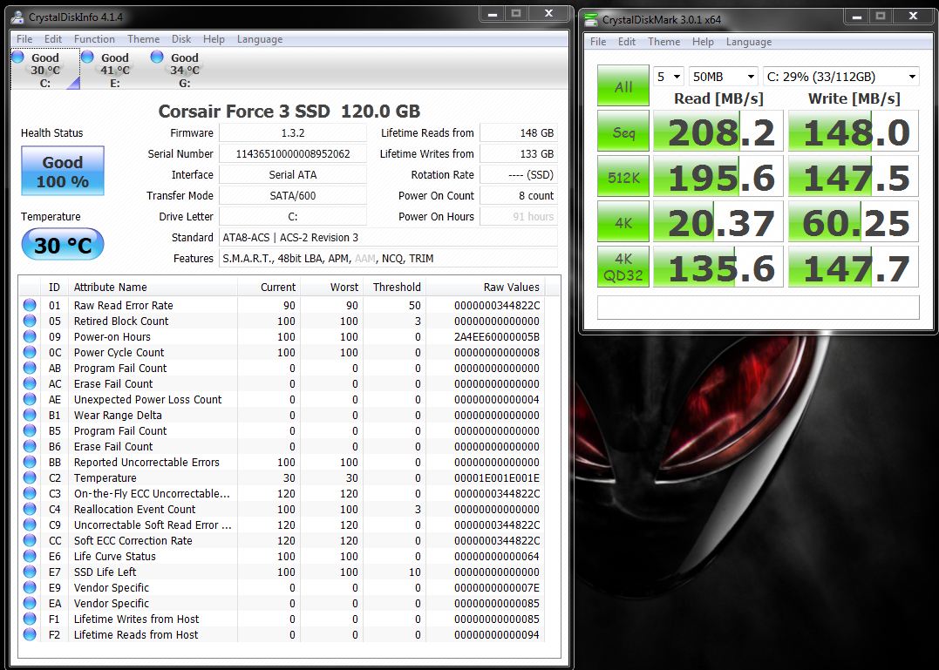Open the test count dropdown showing 5
The width and height of the screenshot is (939, 670).
click(669, 77)
